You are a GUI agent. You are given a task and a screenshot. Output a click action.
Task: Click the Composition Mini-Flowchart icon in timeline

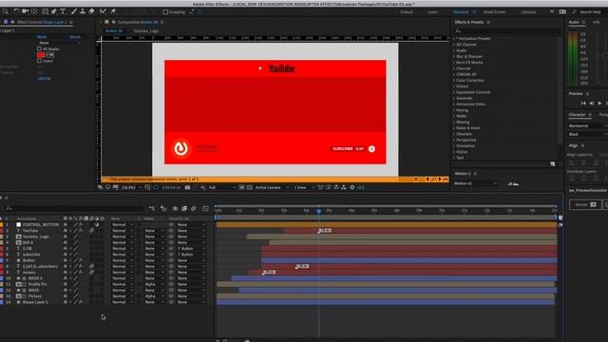pyautogui.click(x=152, y=209)
